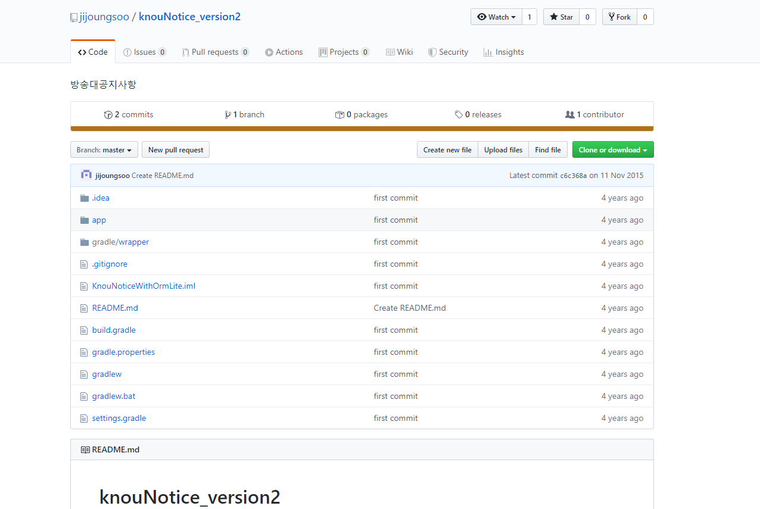Click the app folder icon

coord(85,220)
